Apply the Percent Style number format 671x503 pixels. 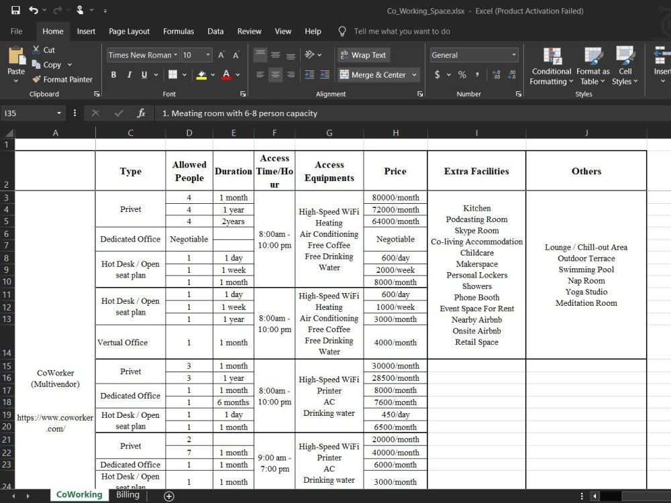[460, 74]
